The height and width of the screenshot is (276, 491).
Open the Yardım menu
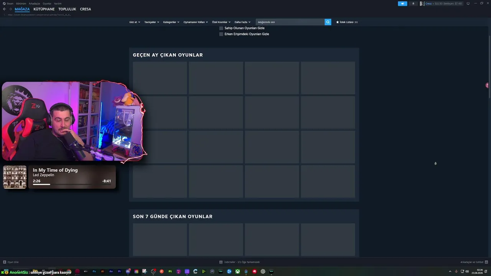(x=58, y=3)
